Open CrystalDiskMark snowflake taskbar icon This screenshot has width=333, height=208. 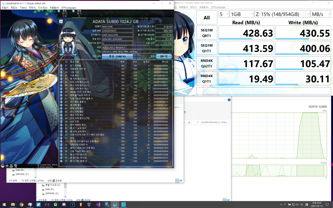click(124, 204)
